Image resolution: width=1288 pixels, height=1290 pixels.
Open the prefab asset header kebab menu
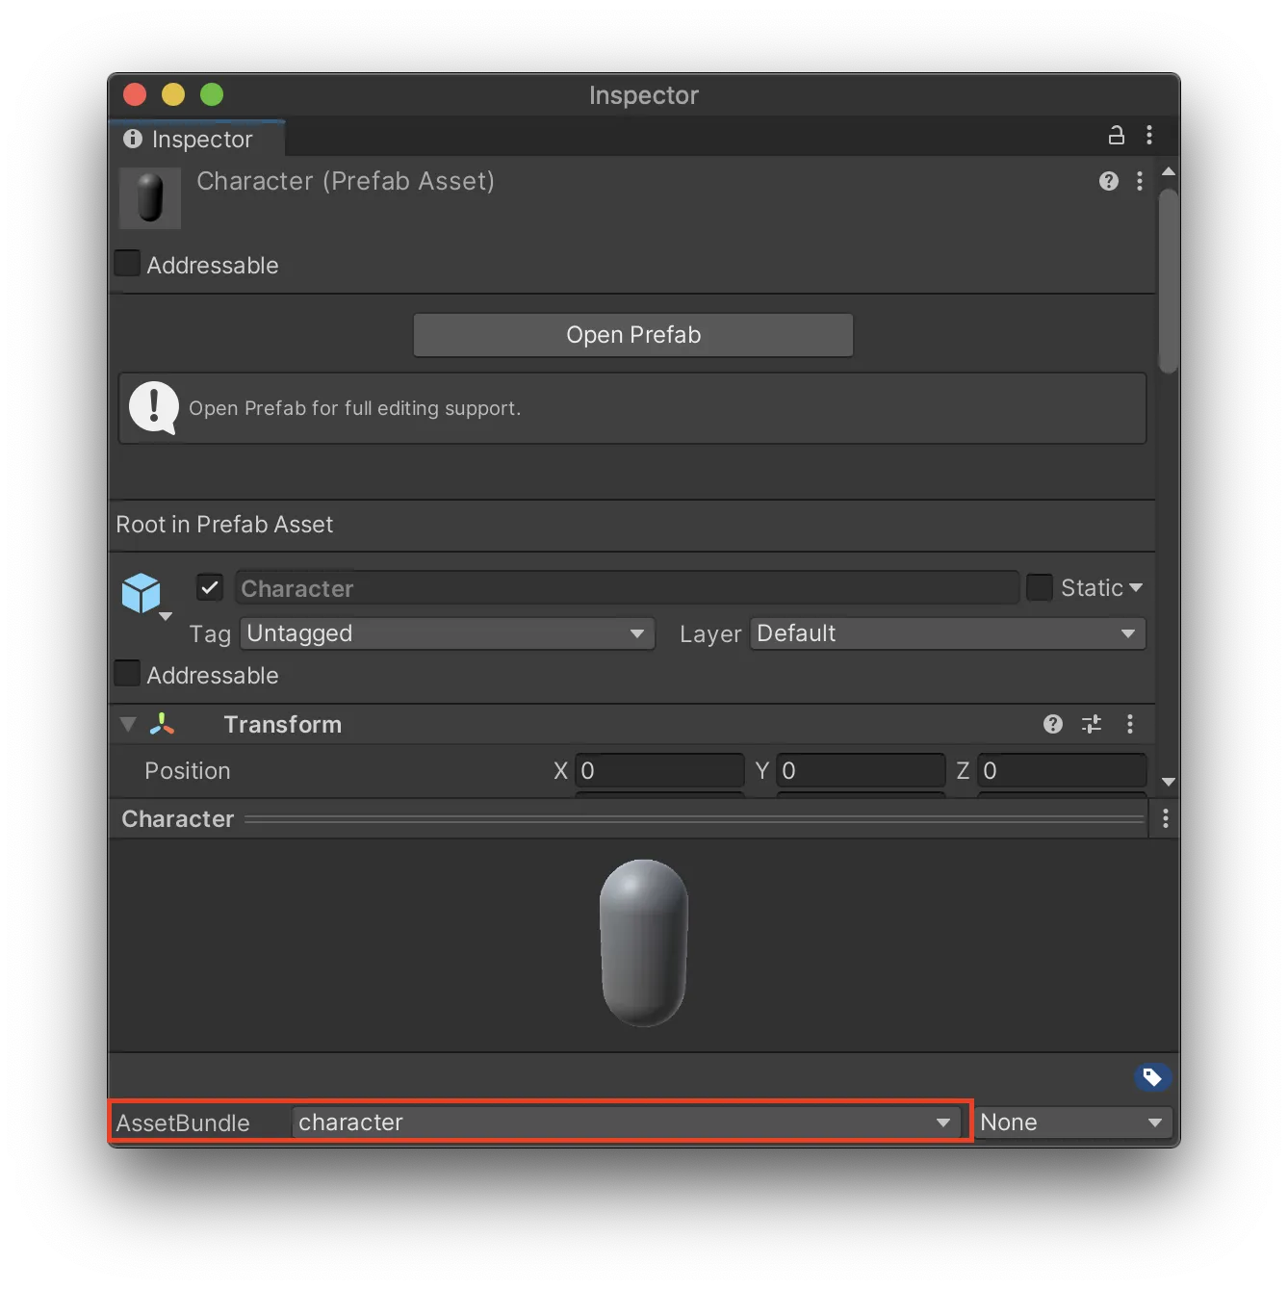click(x=1140, y=181)
